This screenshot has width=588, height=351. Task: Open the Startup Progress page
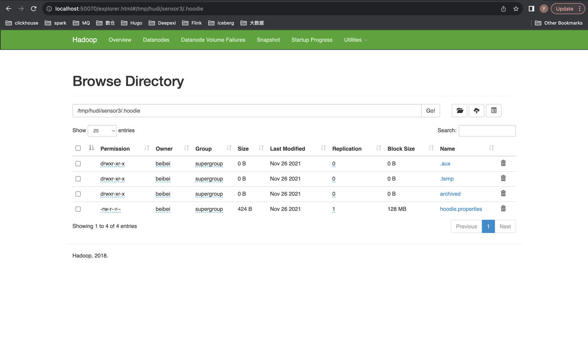click(312, 40)
